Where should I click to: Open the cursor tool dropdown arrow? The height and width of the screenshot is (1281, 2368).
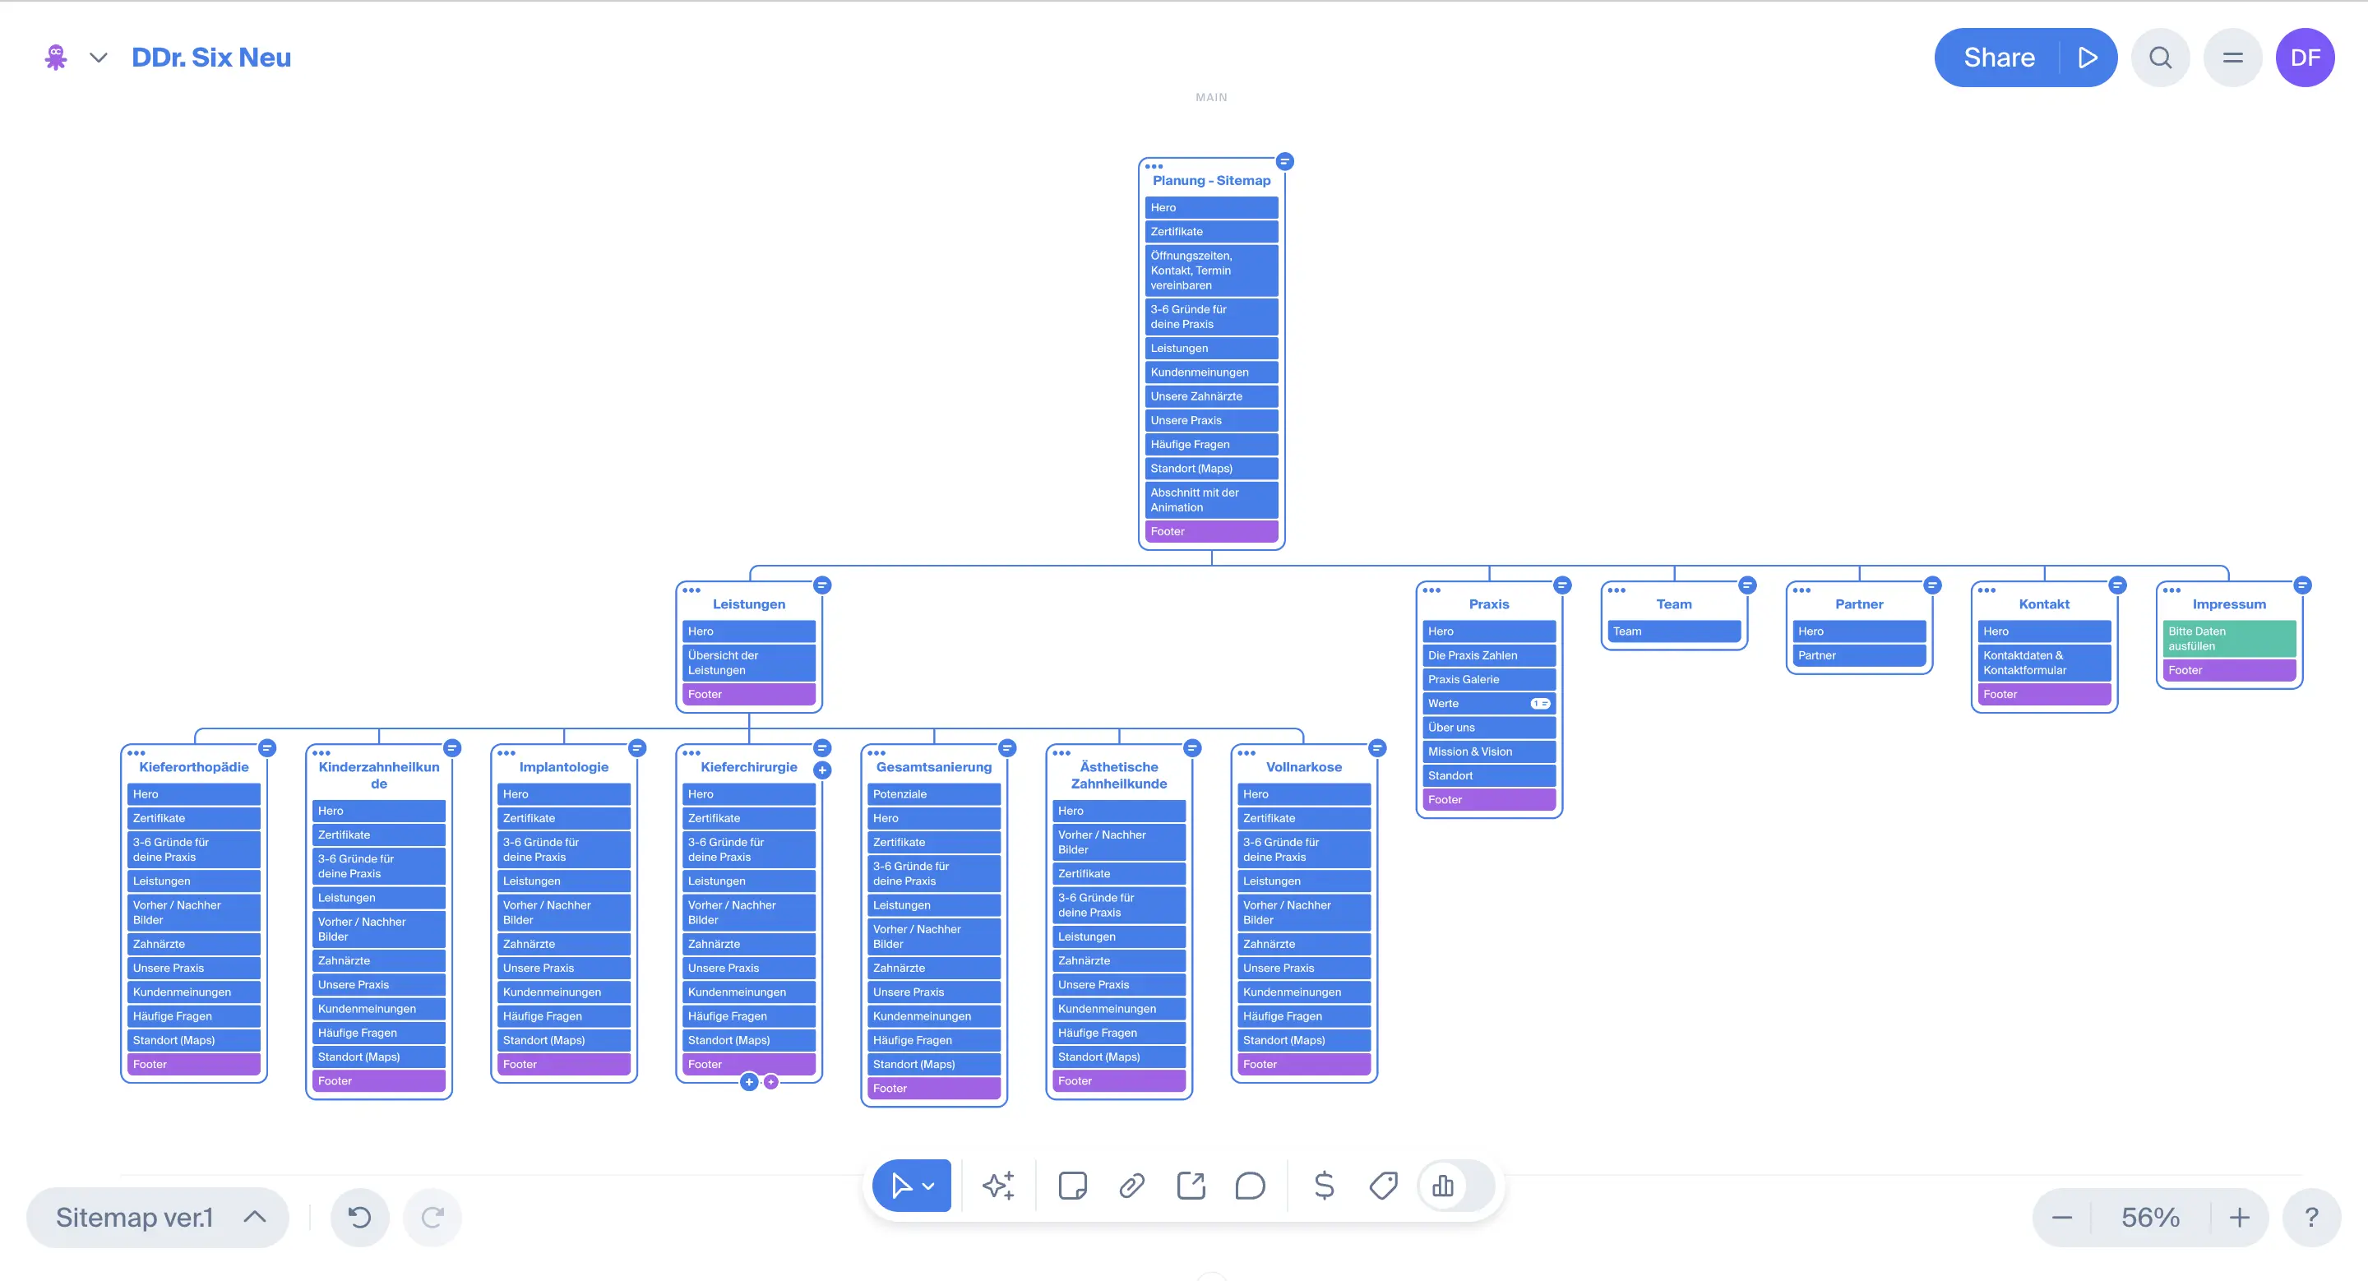pos(929,1186)
